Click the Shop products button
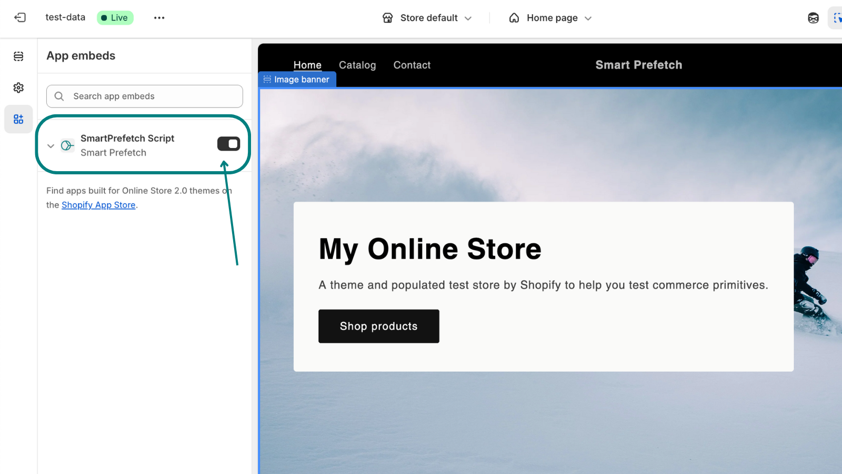The width and height of the screenshot is (842, 474). point(378,326)
